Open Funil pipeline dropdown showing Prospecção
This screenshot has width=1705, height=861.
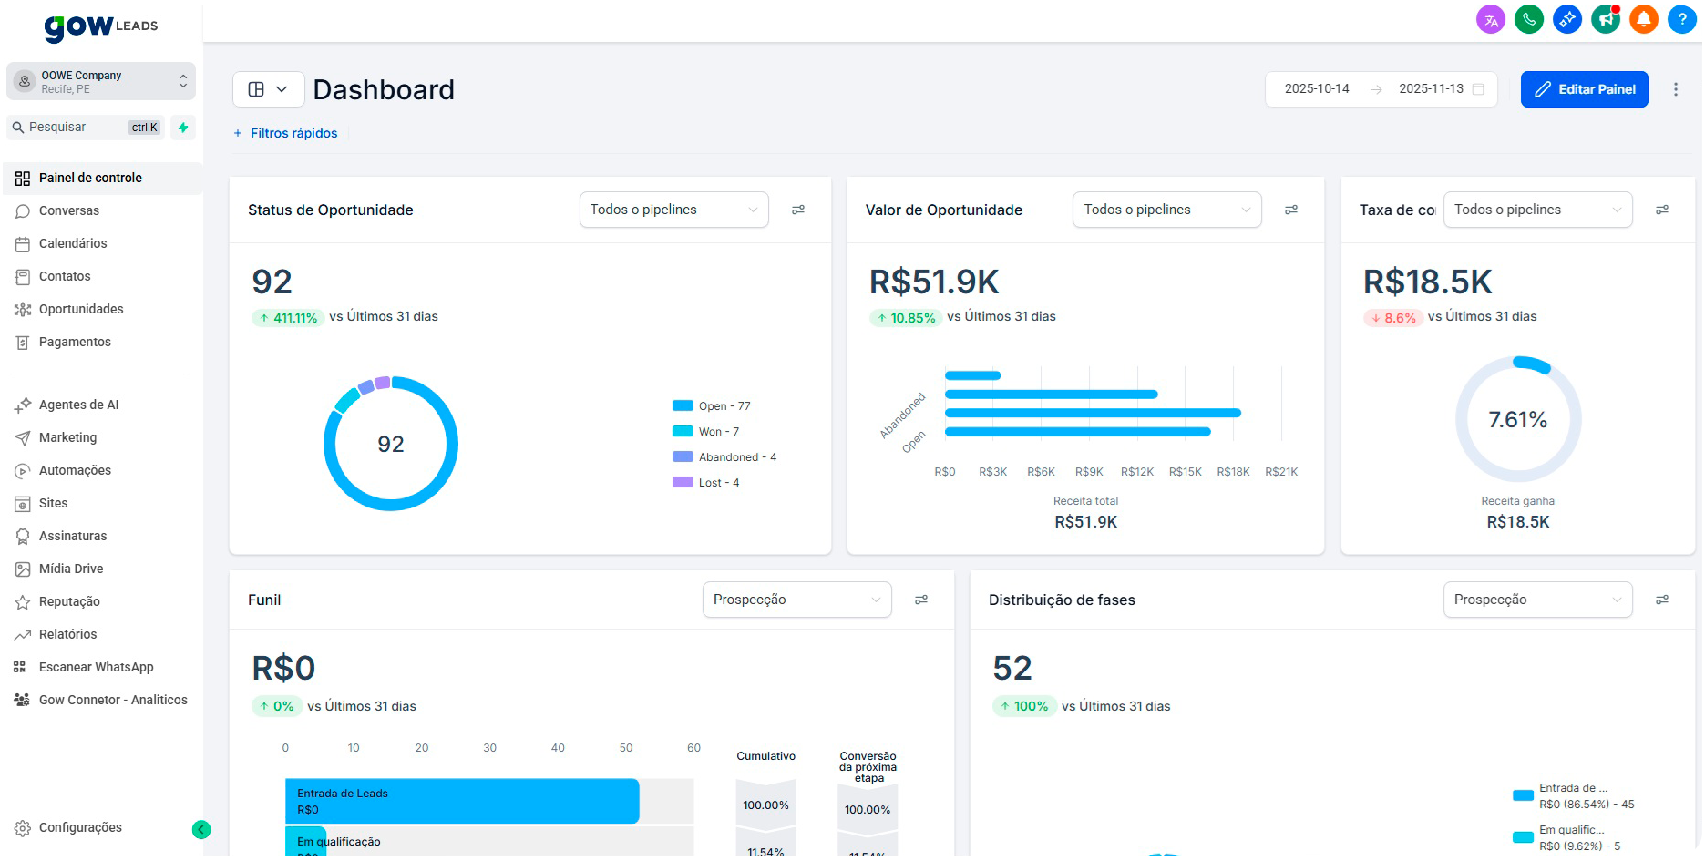[796, 600]
